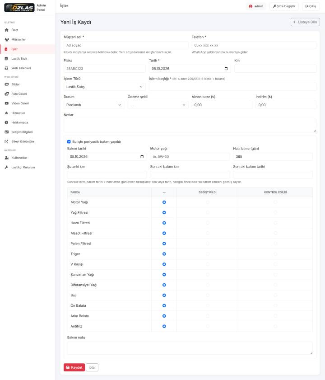Click the Şifre Değiştir button

pos(284,6)
